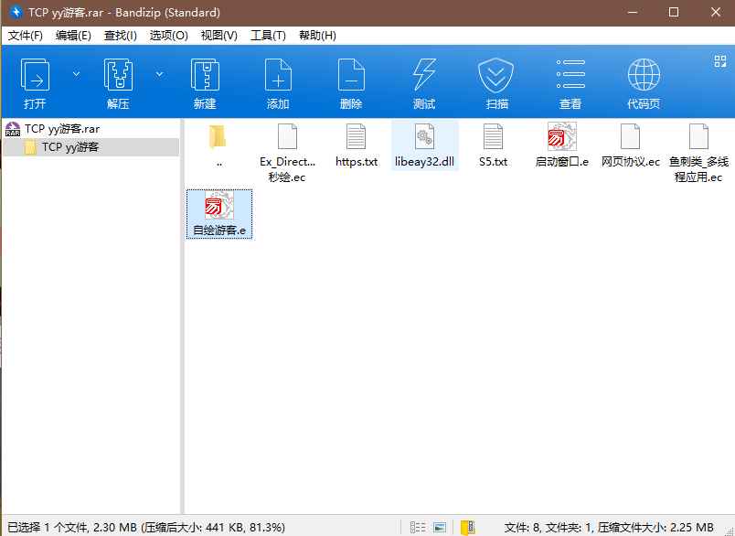Expand the Extract (解压) dropdown arrow
735x536 pixels.
pos(159,74)
